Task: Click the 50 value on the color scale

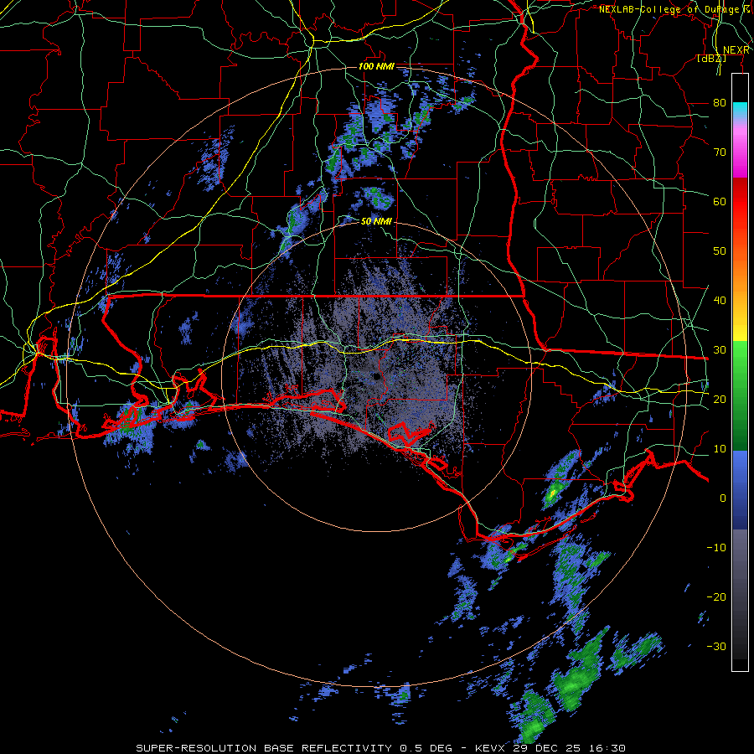Action: (720, 251)
